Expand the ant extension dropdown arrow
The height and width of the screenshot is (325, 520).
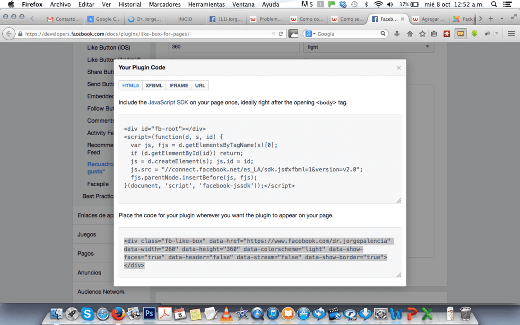496,34
